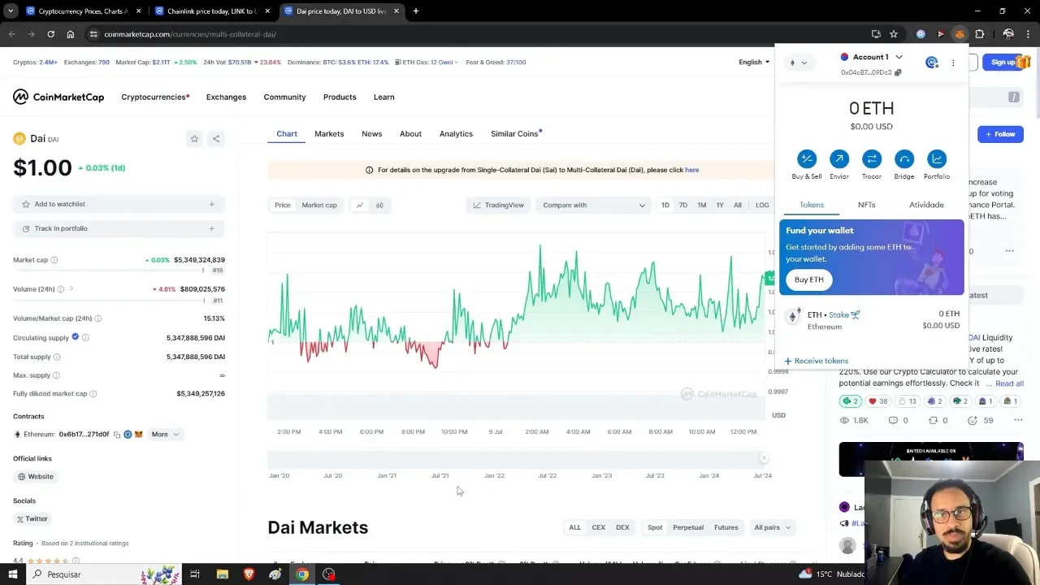The width and height of the screenshot is (1040, 585).
Task: Open MetaMask Bridge icon
Action: 904,159
